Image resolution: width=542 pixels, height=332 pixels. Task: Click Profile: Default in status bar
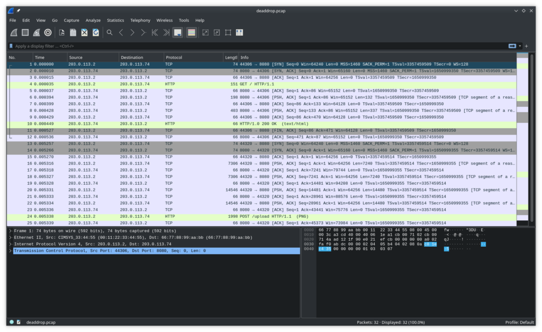(519, 322)
